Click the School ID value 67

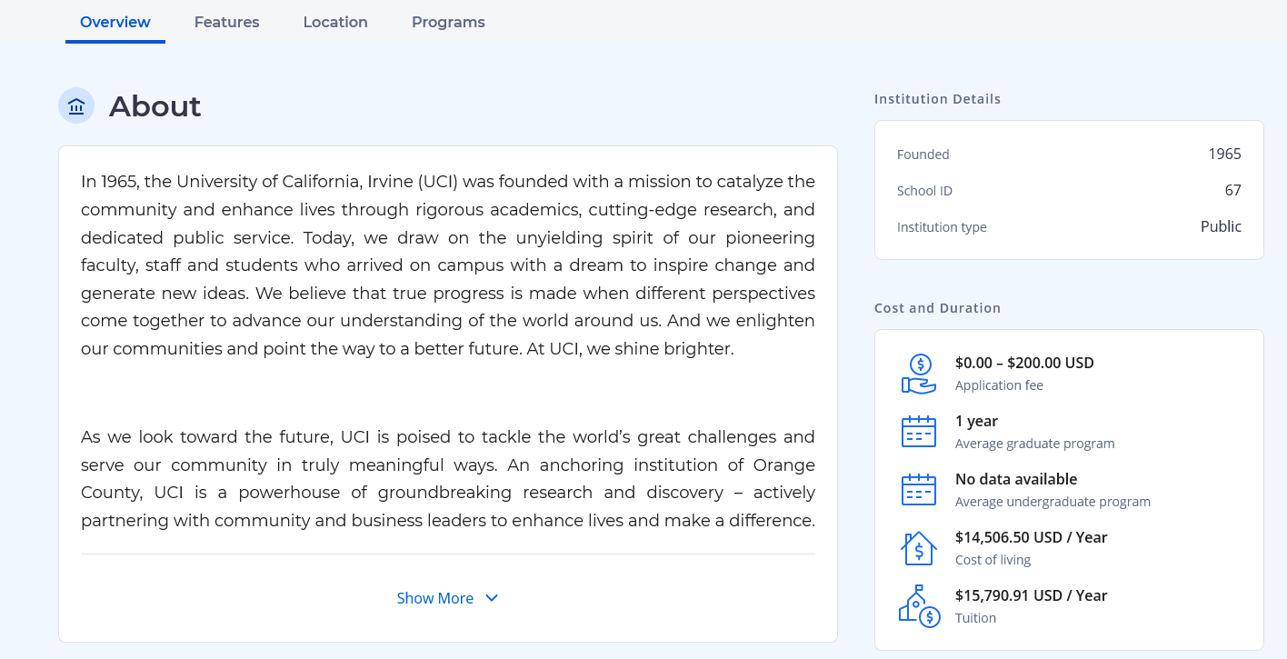(1232, 190)
